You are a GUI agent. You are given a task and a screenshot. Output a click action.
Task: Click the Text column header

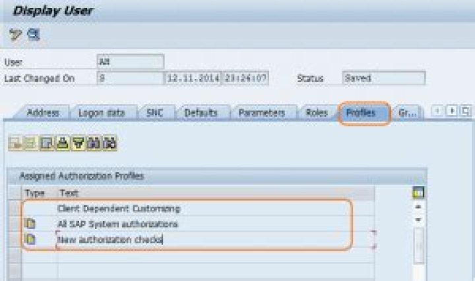69,193
